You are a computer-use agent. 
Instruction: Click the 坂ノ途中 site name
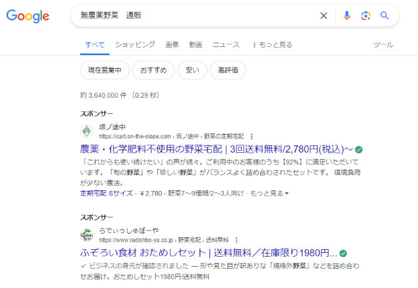click(112, 127)
